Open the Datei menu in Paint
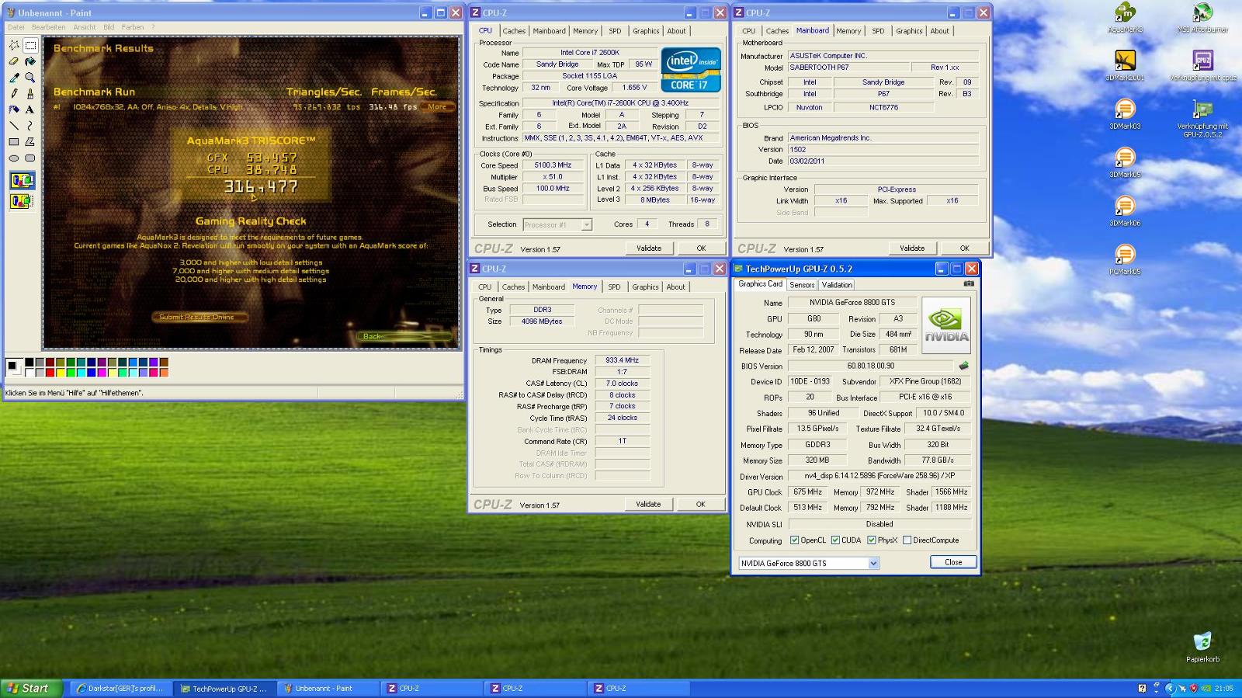 tap(16, 27)
